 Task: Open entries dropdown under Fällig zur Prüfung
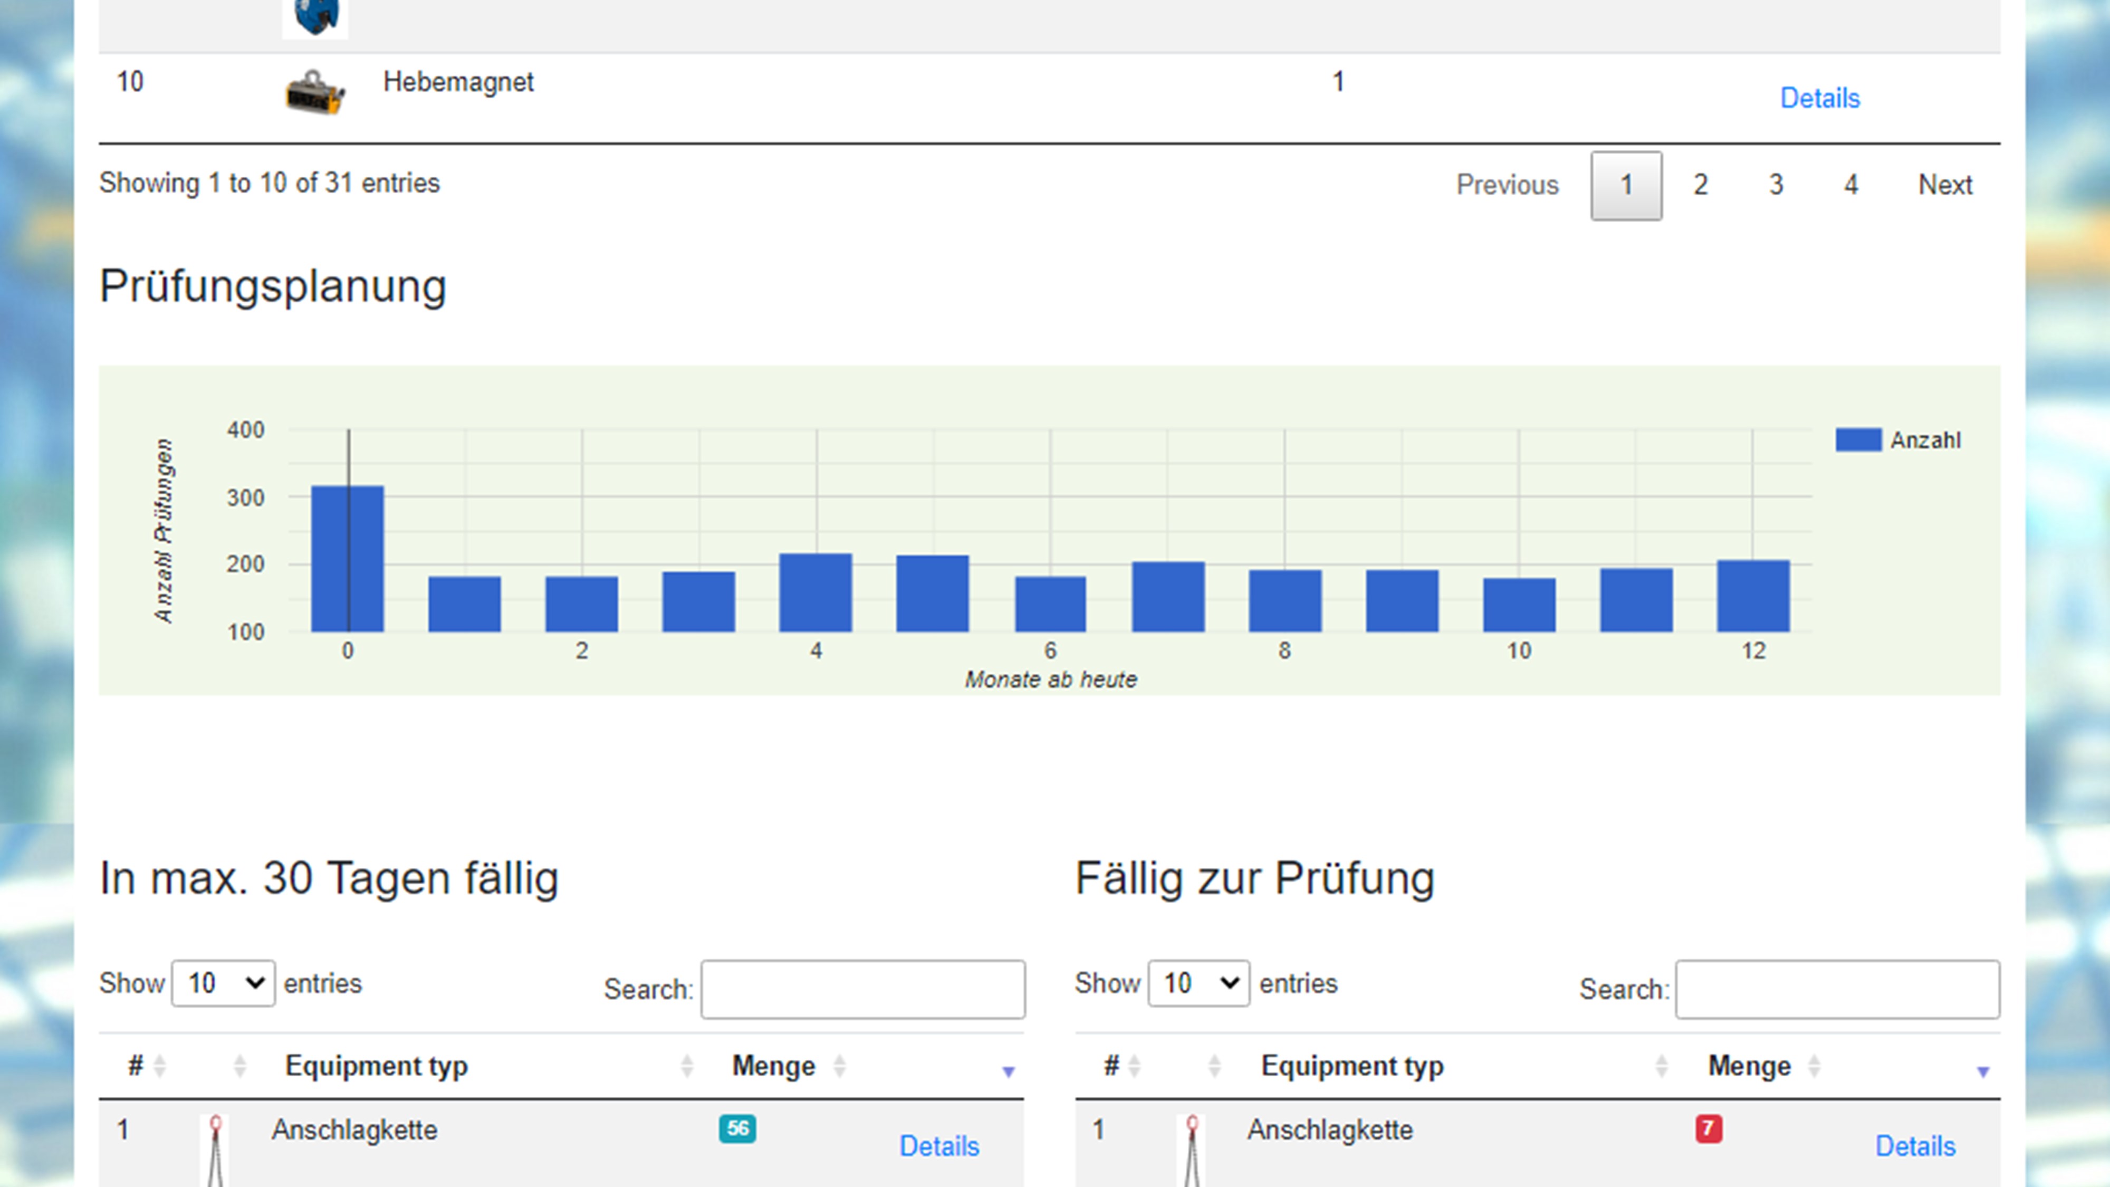pos(1198,983)
